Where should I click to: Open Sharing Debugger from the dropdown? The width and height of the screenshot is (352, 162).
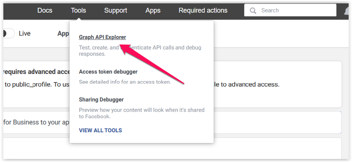coord(101,100)
